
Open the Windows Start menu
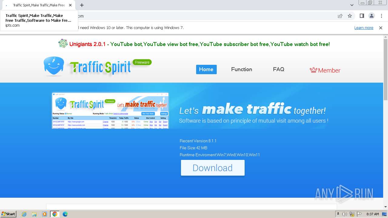click(x=8, y=214)
